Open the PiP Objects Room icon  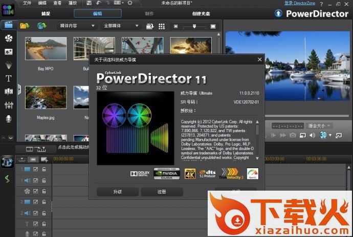[x=9, y=52]
